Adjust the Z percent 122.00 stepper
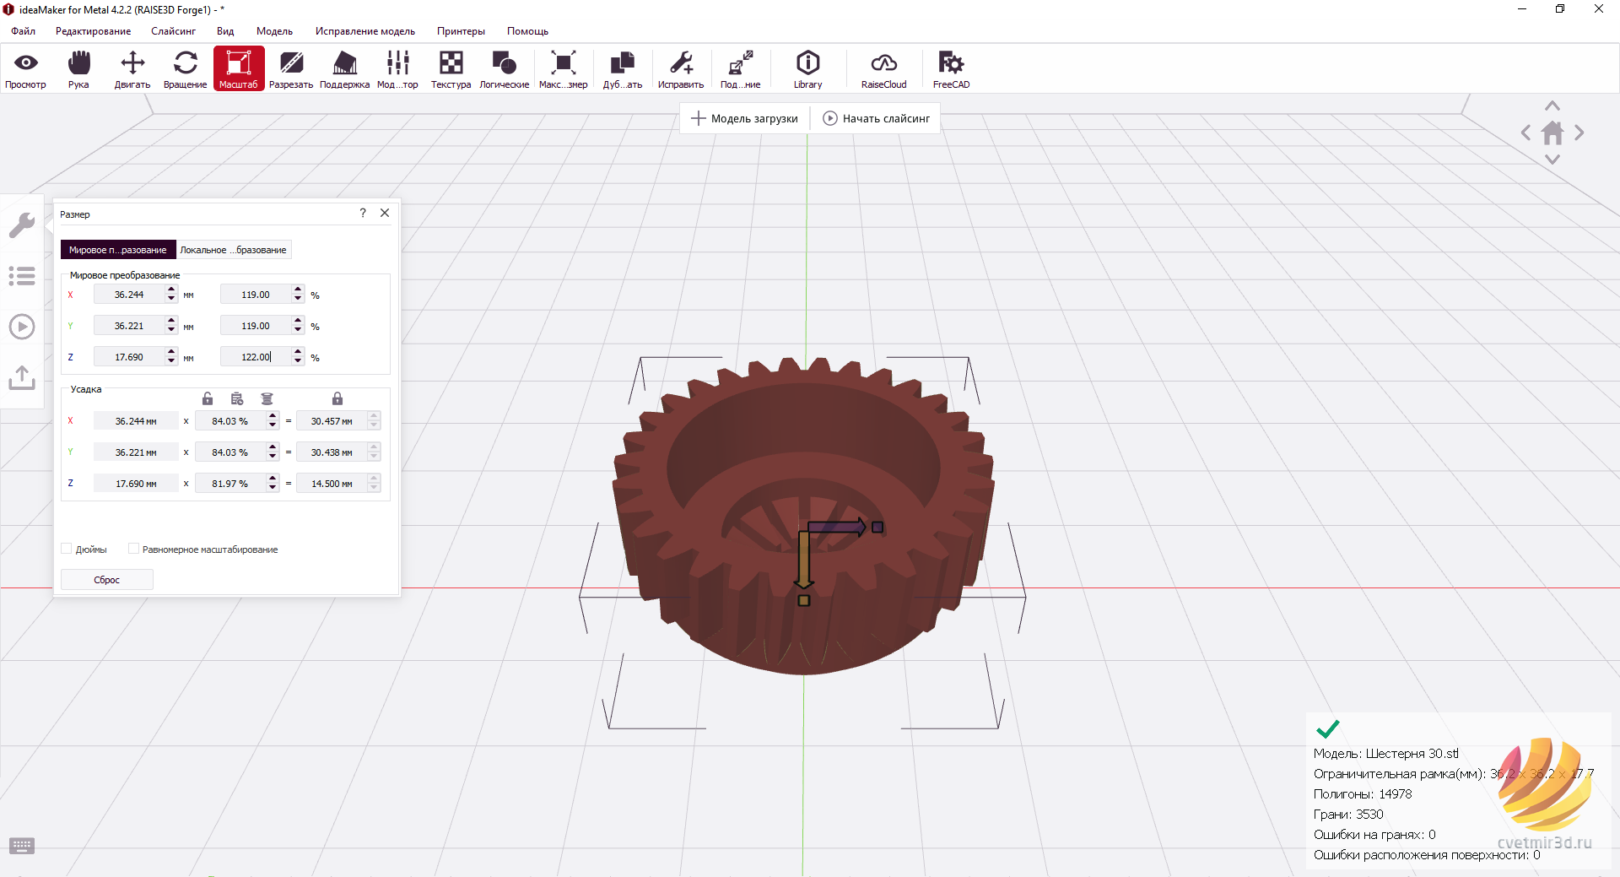This screenshot has height=877, width=1620. tap(298, 357)
